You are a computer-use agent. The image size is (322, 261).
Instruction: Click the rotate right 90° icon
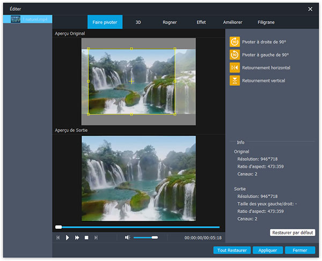[235, 41]
